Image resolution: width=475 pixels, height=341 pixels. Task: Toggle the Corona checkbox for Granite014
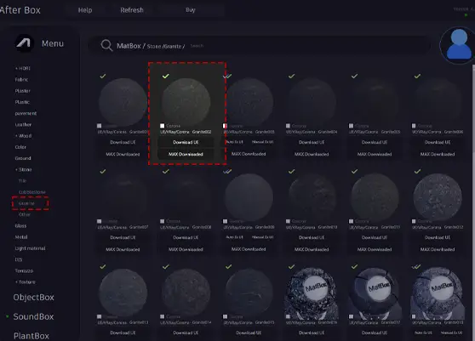coord(162,316)
